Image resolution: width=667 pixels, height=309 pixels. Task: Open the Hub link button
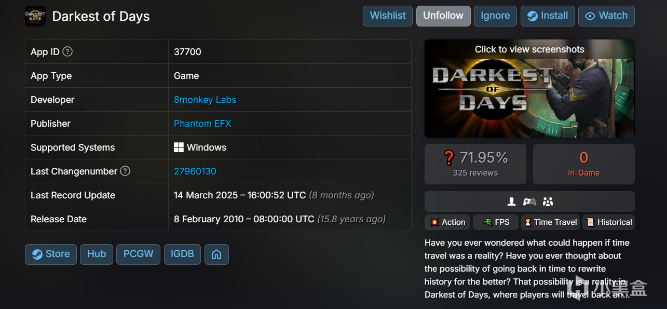[x=97, y=254]
